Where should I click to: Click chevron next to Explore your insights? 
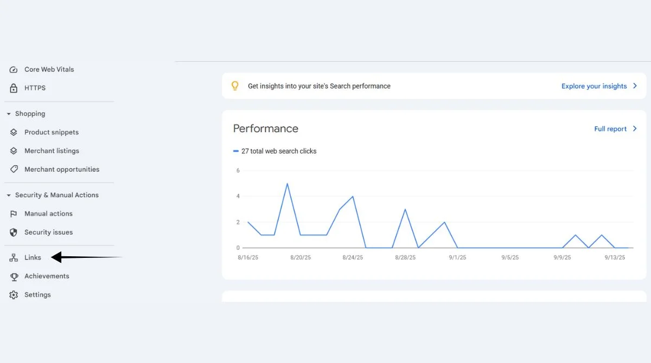[635, 86]
